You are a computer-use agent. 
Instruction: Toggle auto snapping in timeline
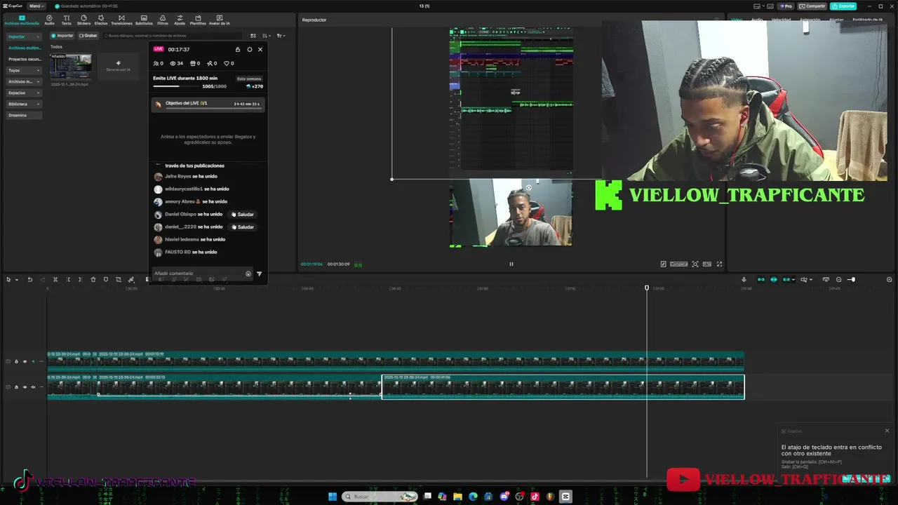774,279
